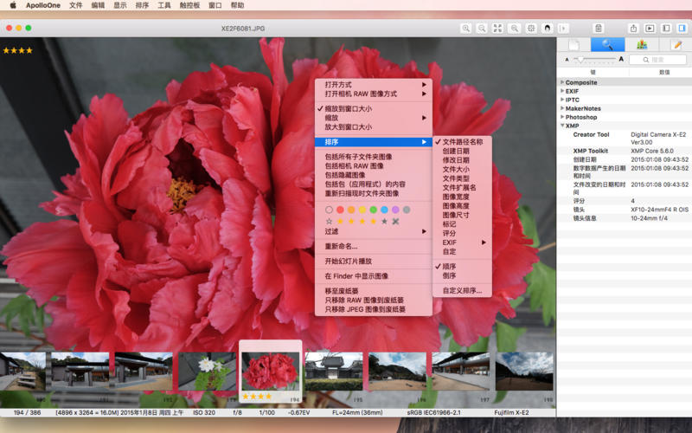Click the large letter A font size icon
Screen dimensions: 692x433
621,59
